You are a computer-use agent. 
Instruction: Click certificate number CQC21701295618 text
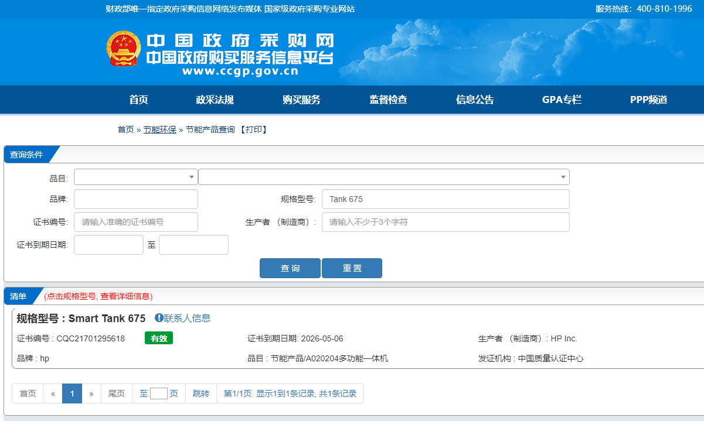pyautogui.click(x=90, y=338)
